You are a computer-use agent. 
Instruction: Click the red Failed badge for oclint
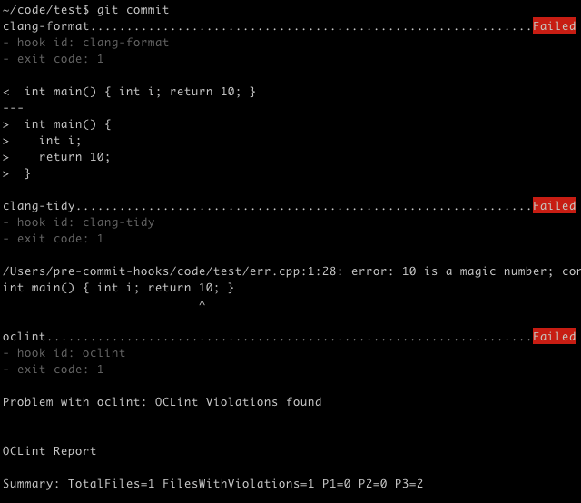(555, 336)
